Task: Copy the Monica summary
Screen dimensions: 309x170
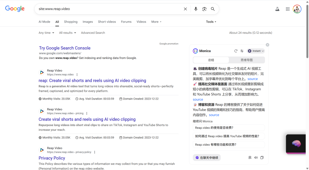Action: 262,158
